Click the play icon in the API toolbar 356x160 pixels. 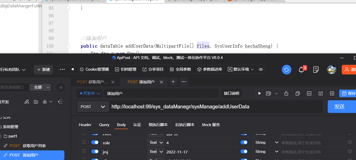coord(260,93)
